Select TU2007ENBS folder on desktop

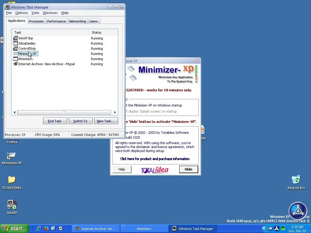pyautogui.click(x=12, y=180)
